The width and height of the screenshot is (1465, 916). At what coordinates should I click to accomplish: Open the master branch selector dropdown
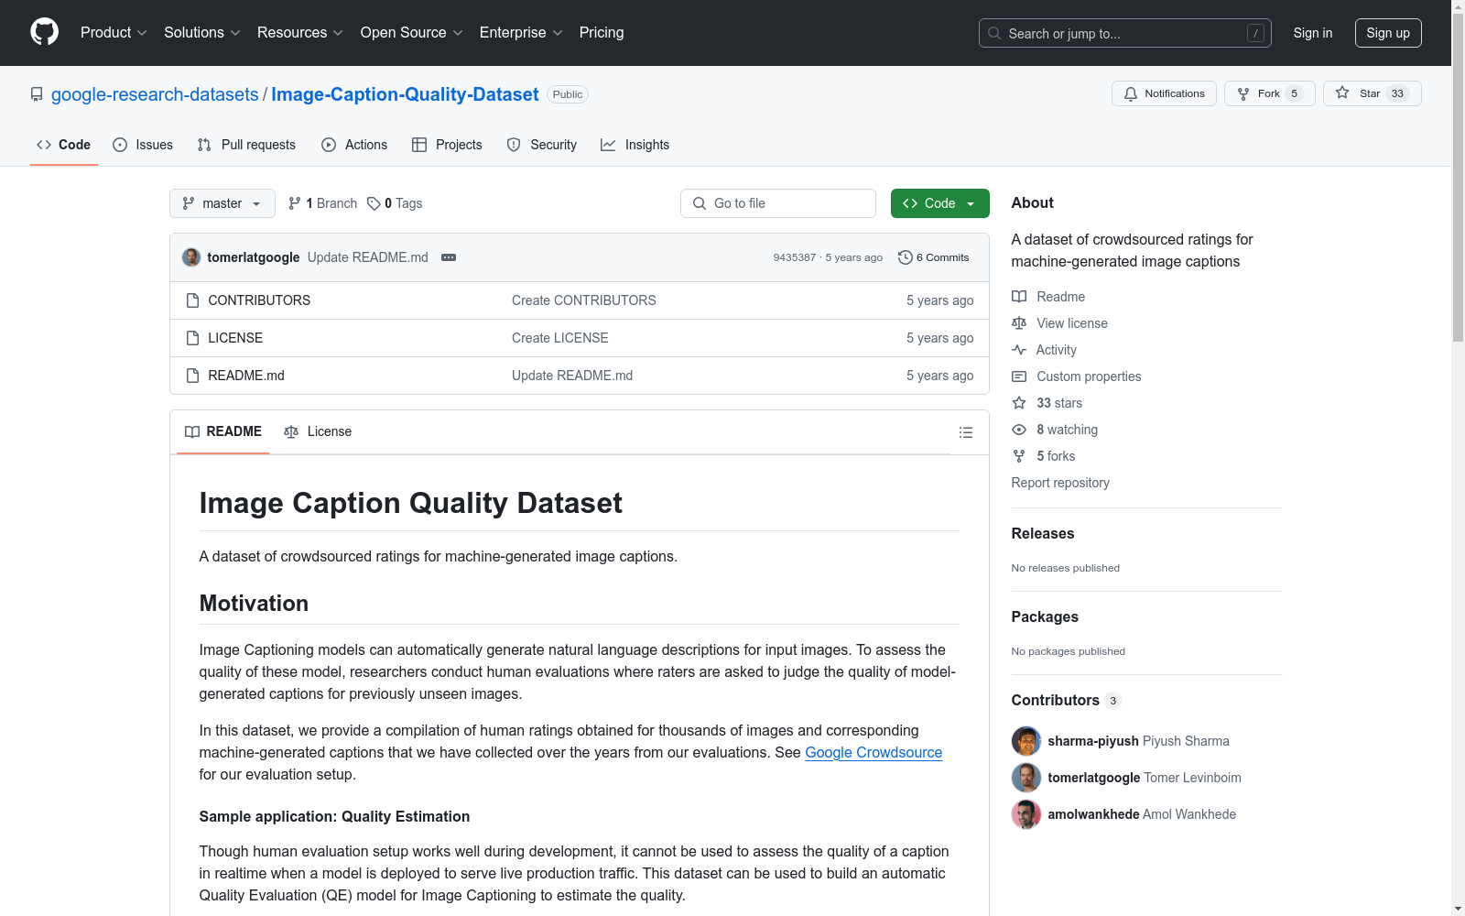pyautogui.click(x=222, y=203)
